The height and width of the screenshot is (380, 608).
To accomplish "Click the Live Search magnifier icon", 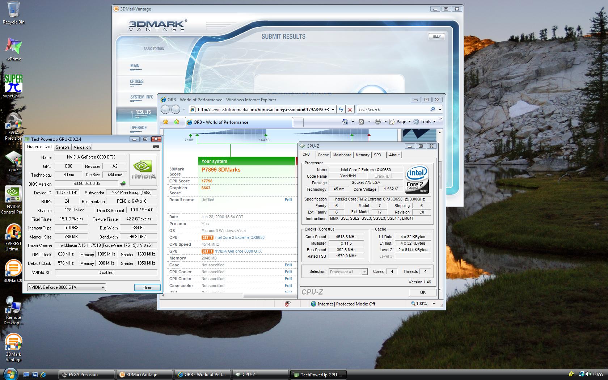I will pyautogui.click(x=432, y=109).
